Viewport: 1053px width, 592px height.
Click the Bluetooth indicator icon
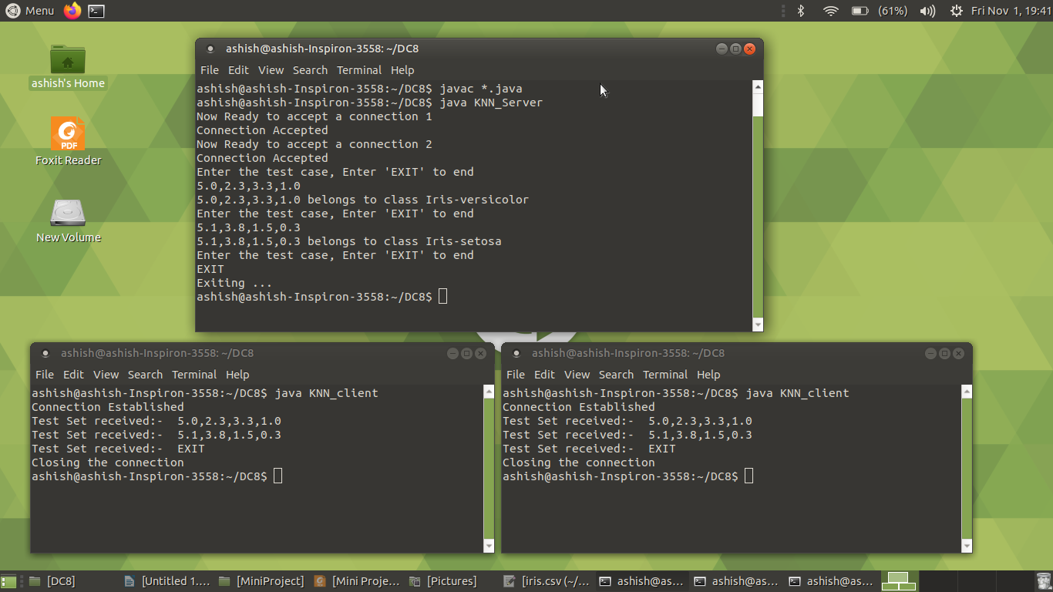point(801,11)
